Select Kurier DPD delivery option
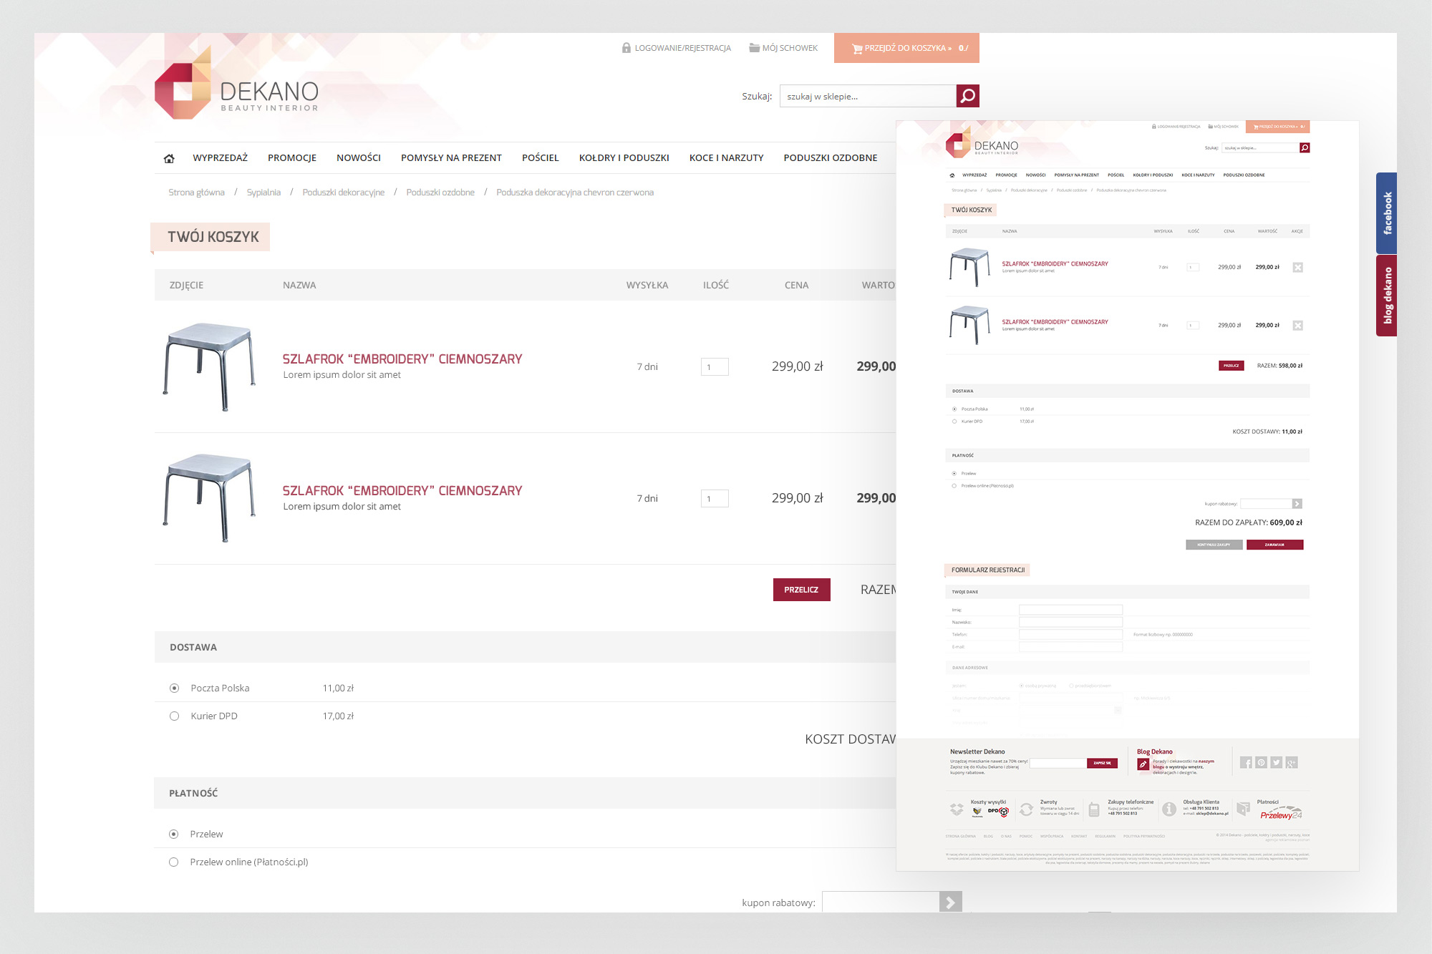The width and height of the screenshot is (1432, 954). point(174,716)
